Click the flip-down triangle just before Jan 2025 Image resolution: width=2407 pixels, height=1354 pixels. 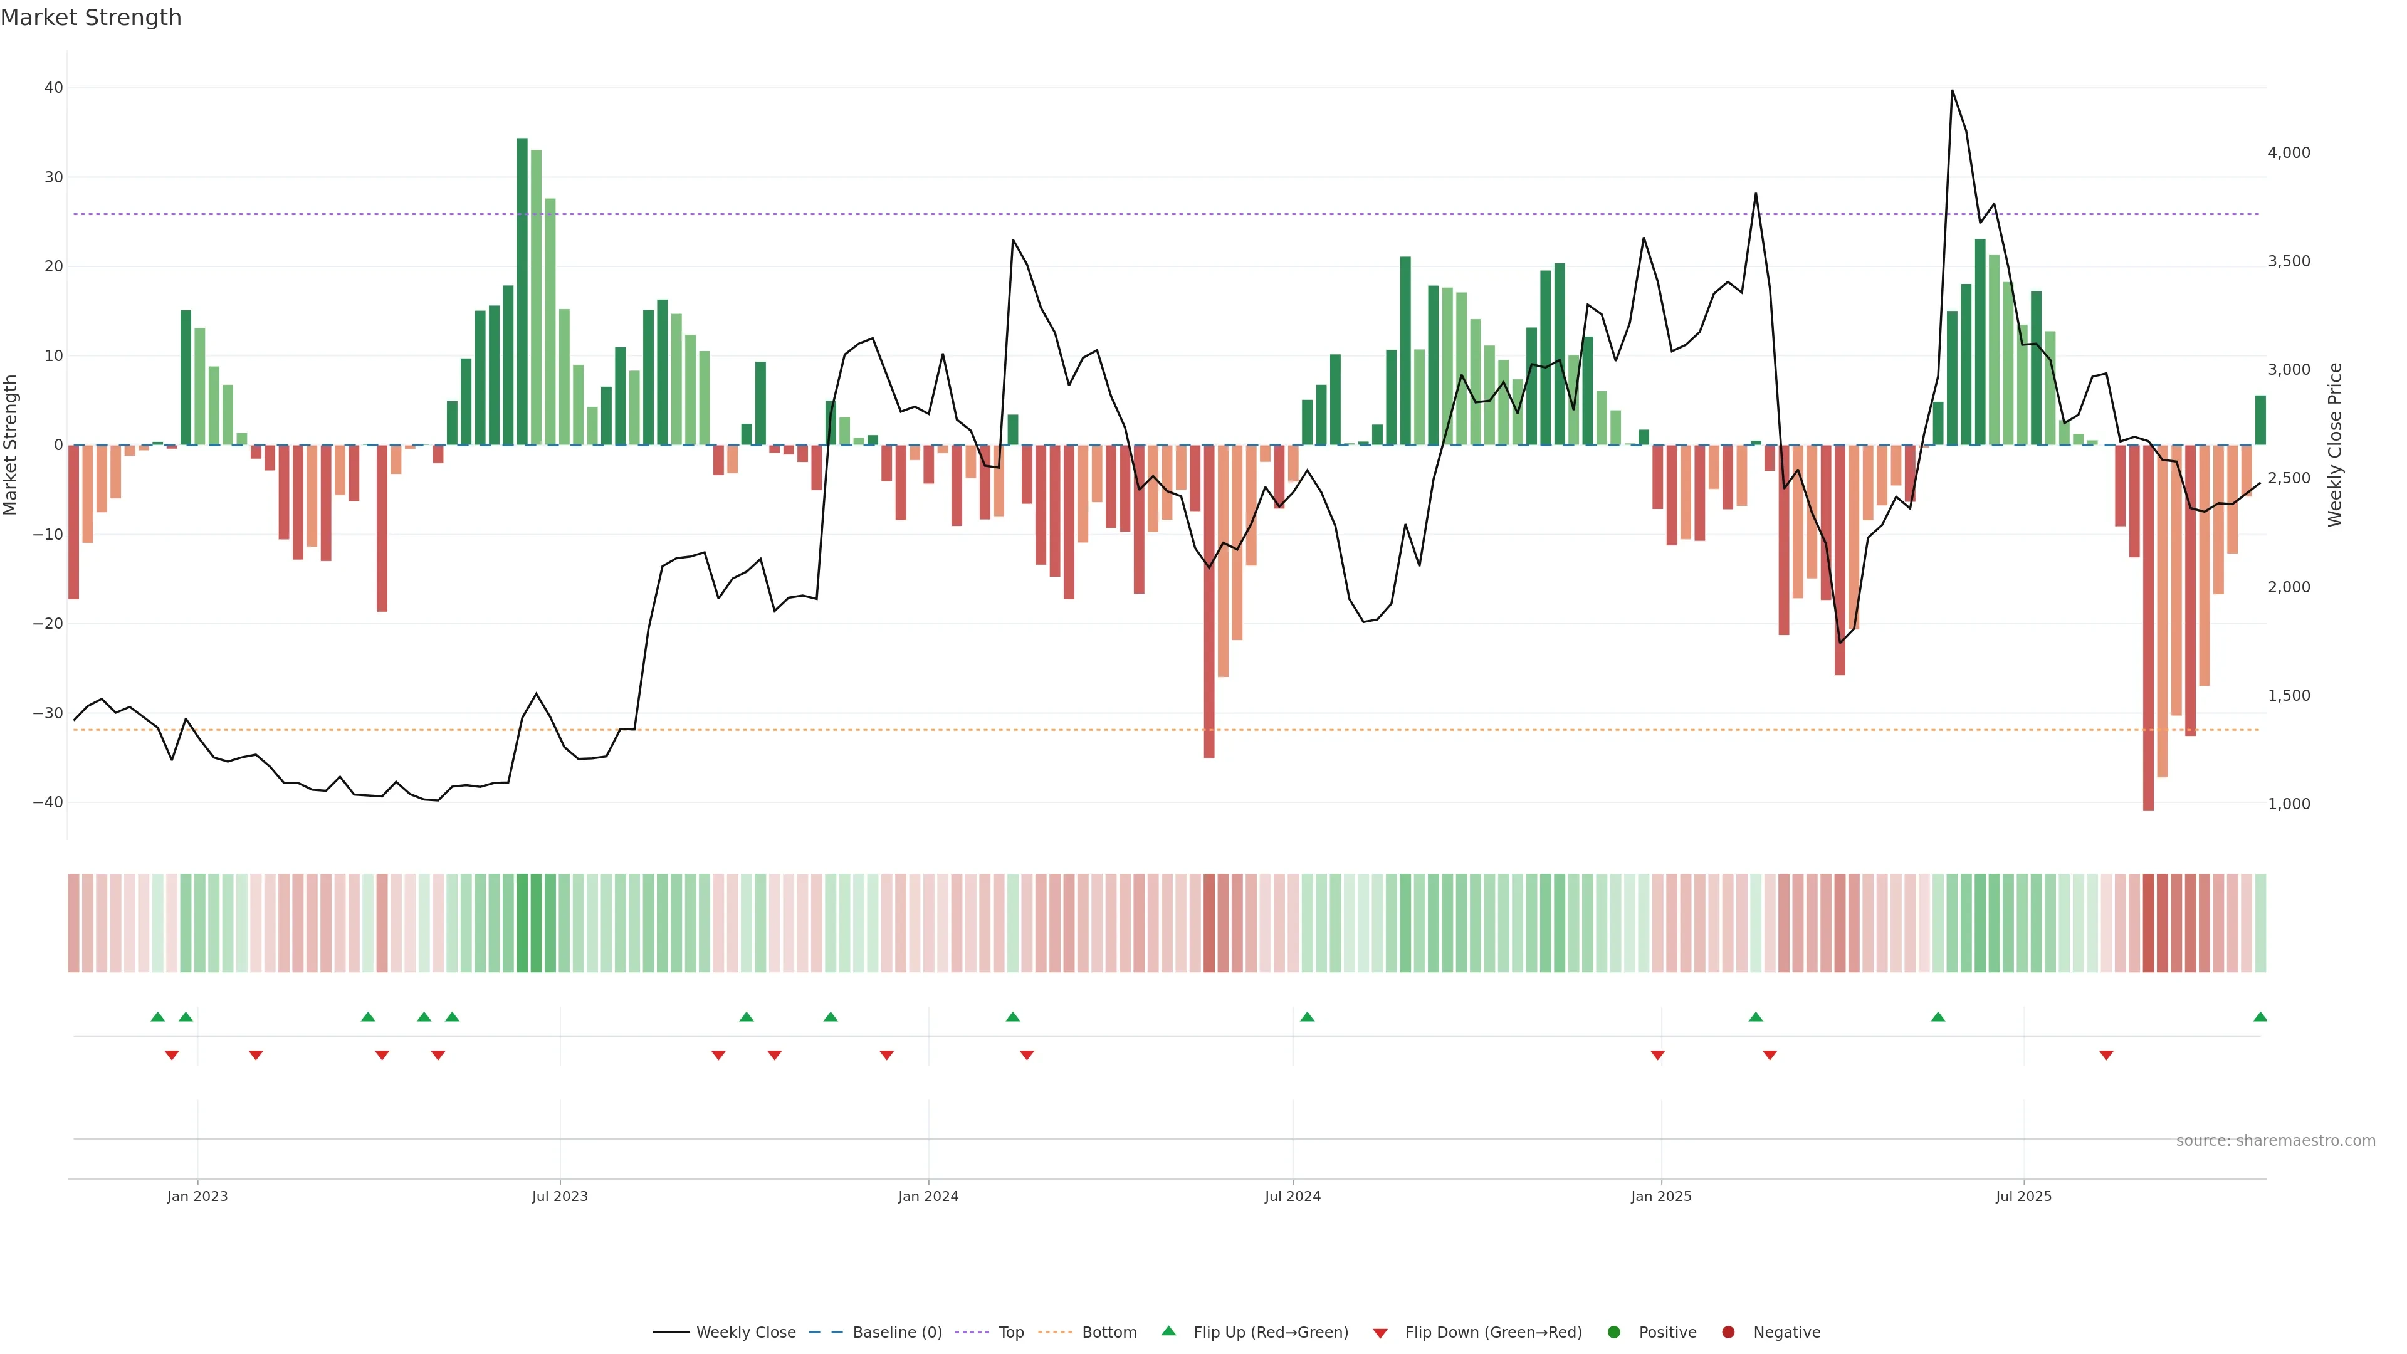click(x=1657, y=1055)
